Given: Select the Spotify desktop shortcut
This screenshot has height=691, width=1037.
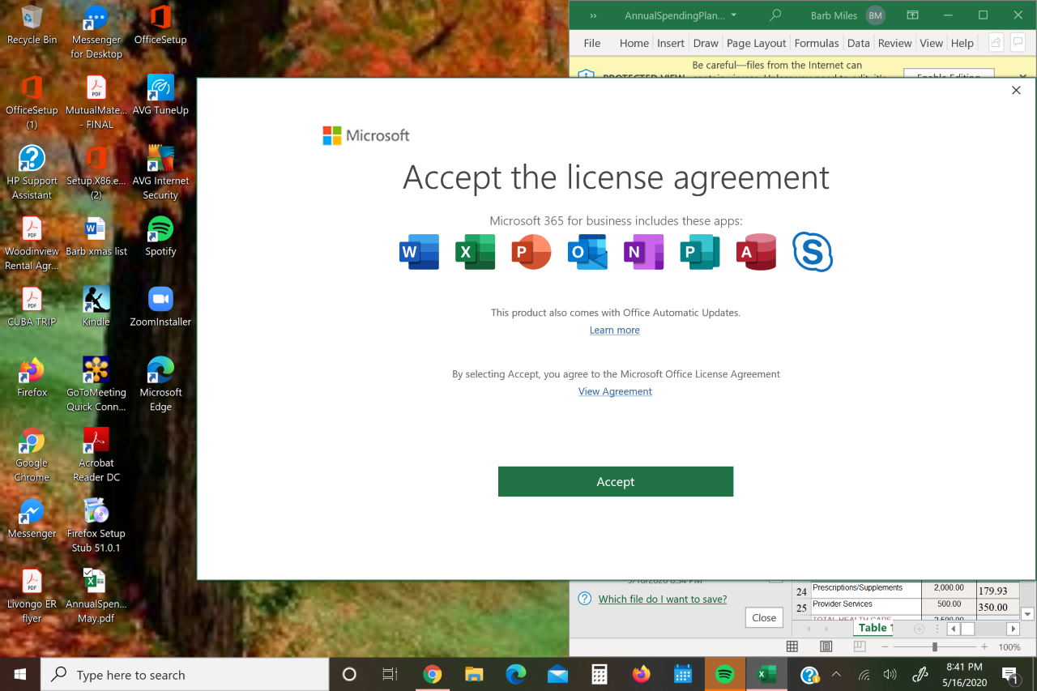Looking at the screenshot, I should pyautogui.click(x=160, y=236).
